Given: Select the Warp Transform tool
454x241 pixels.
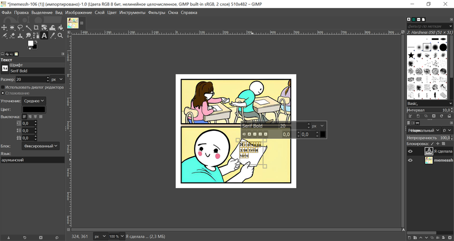Looking at the screenshot, I should pyautogui.click(x=52, y=28).
